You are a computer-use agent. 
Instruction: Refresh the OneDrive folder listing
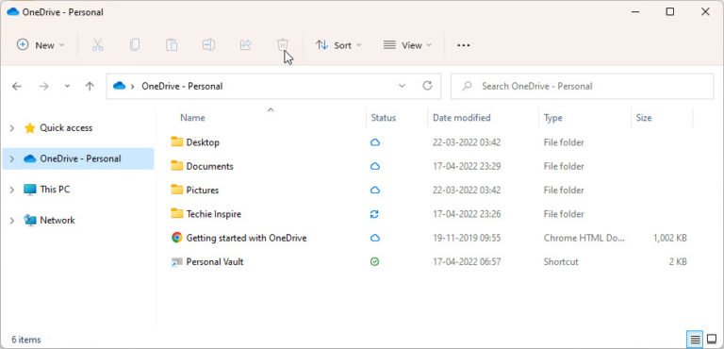point(428,86)
